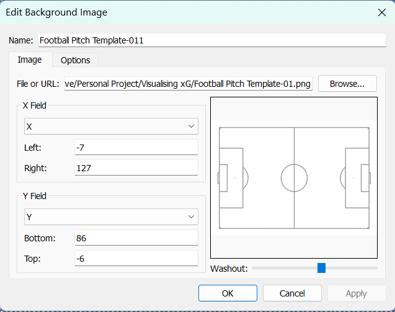
Task: Click the X Field dropdown arrow
Action: [x=190, y=127]
